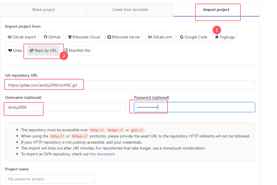Select the Import project tab

tap(216, 10)
